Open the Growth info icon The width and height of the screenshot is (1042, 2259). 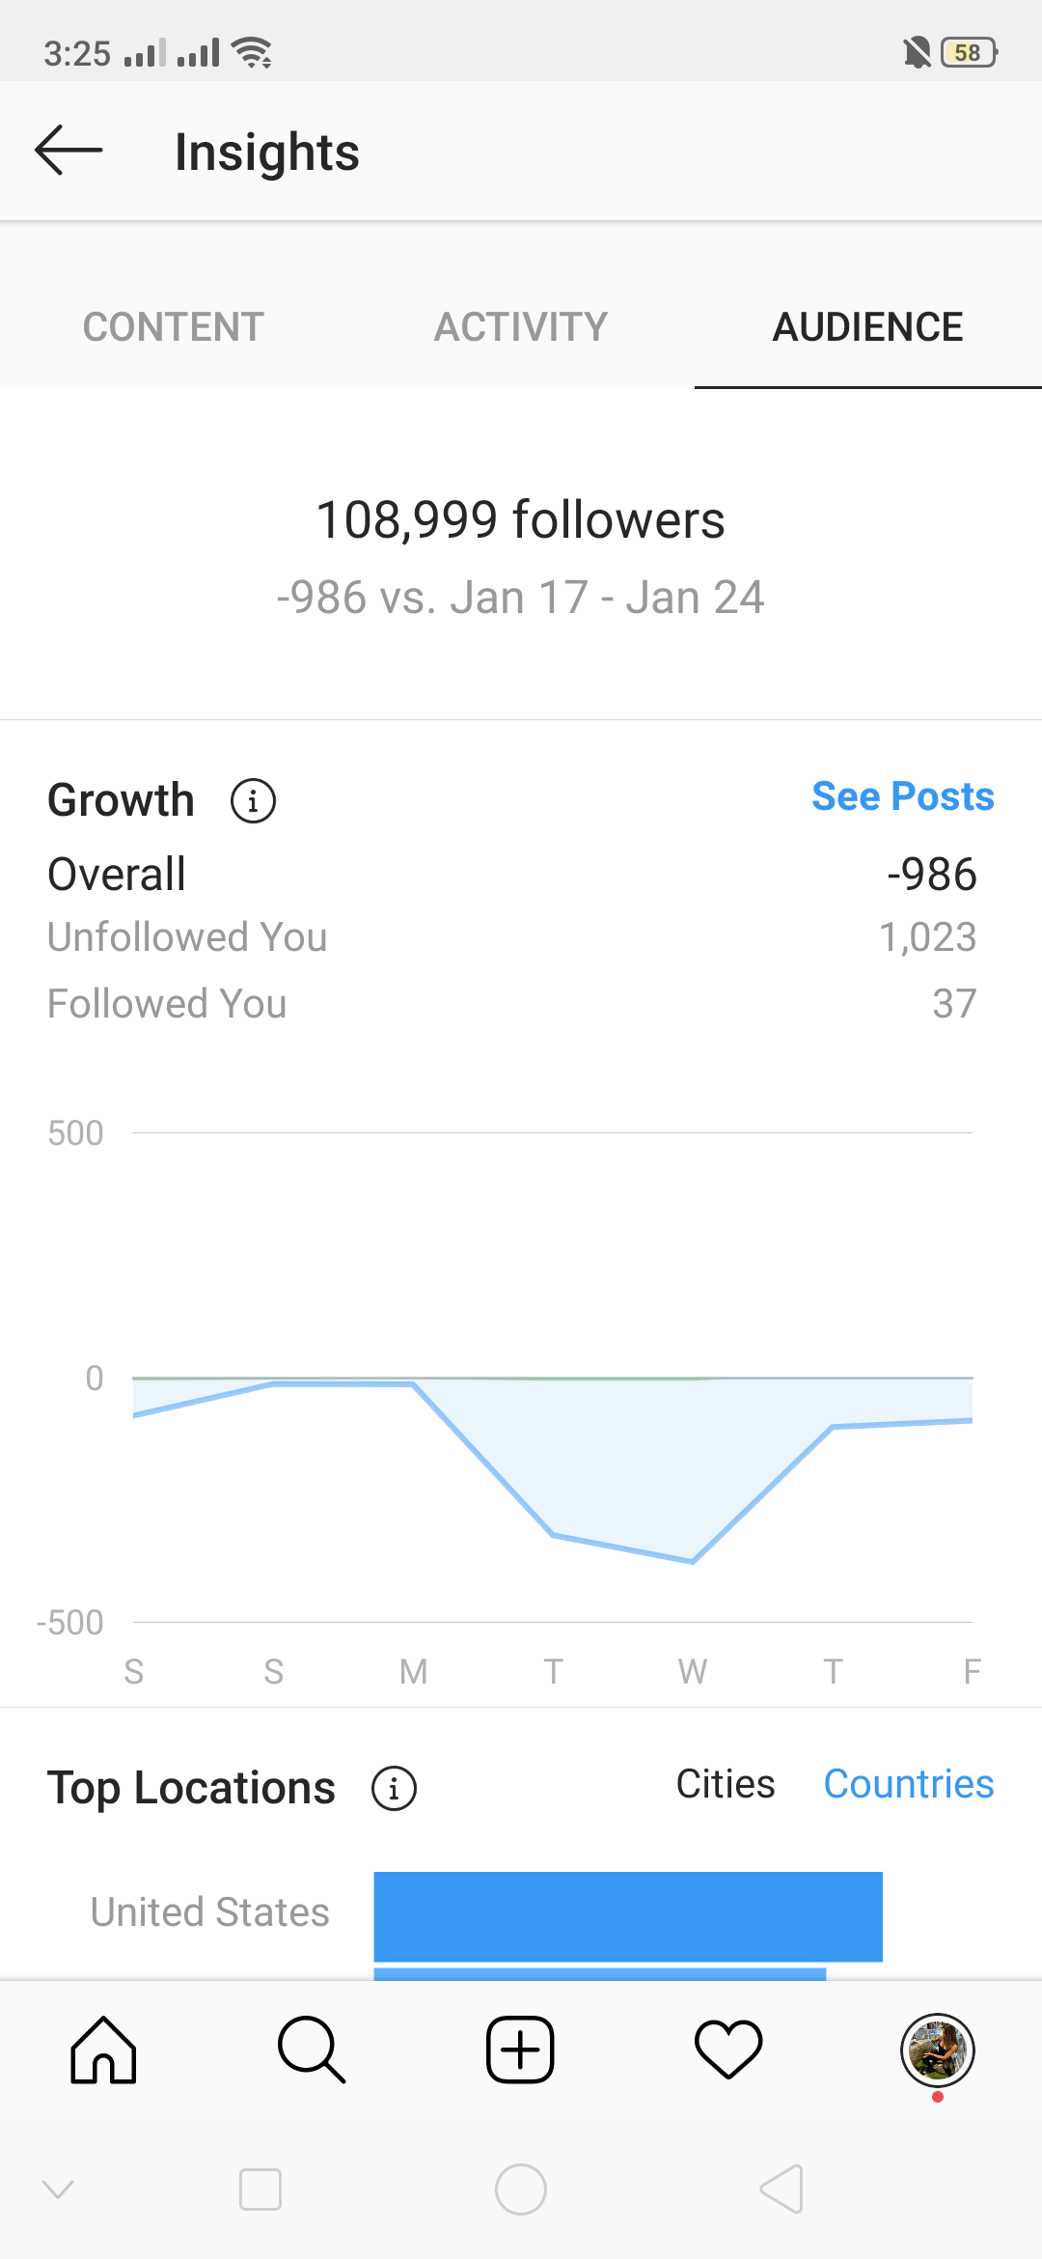point(253,801)
